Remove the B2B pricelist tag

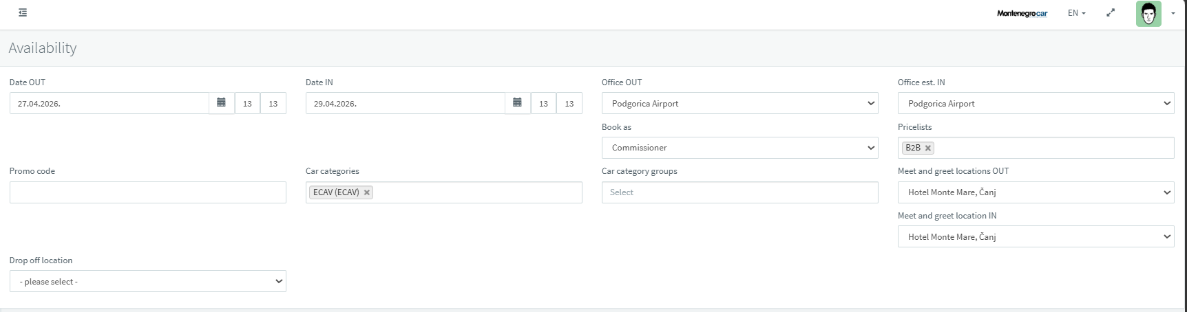[x=928, y=148]
